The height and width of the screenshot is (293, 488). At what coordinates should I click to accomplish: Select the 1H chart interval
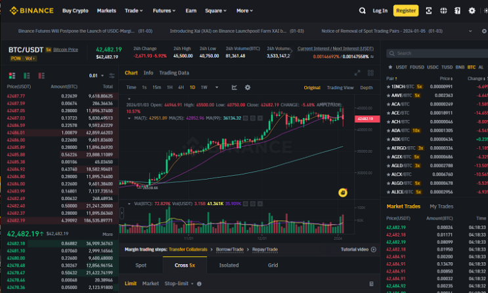pos(169,87)
